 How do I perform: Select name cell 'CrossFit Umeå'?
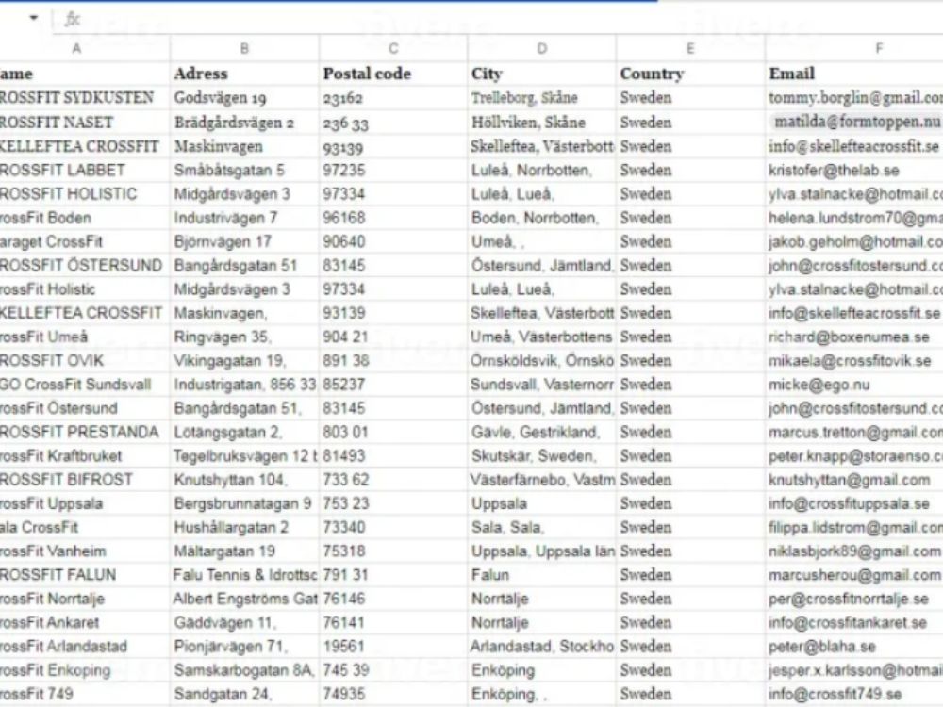85,337
